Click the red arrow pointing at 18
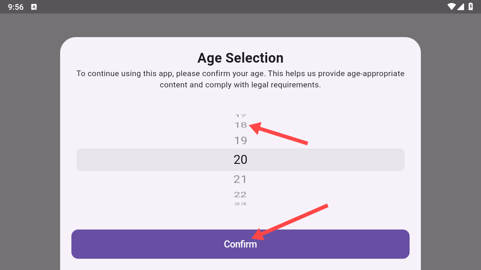The height and width of the screenshot is (270, 481). click(x=278, y=133)
